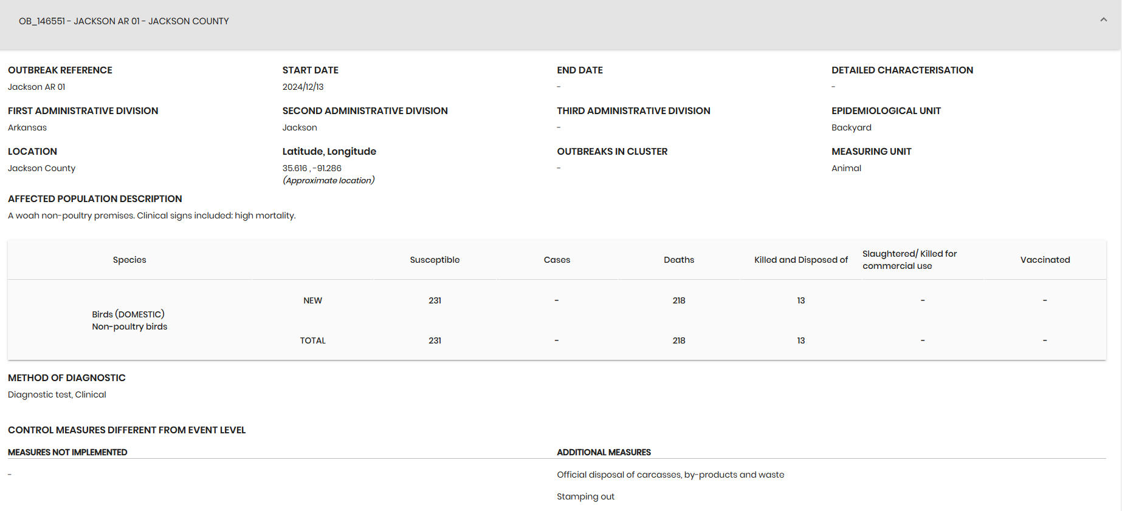This screenshot has width=1122, height=511.
Task: Click the 'METHOD OF DIAGNOSTIC' heading
Action: [x=67, y=377]
